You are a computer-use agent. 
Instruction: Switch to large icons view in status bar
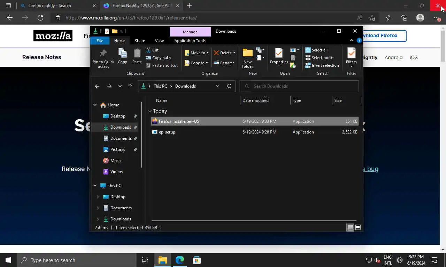(x=357, y=228)
